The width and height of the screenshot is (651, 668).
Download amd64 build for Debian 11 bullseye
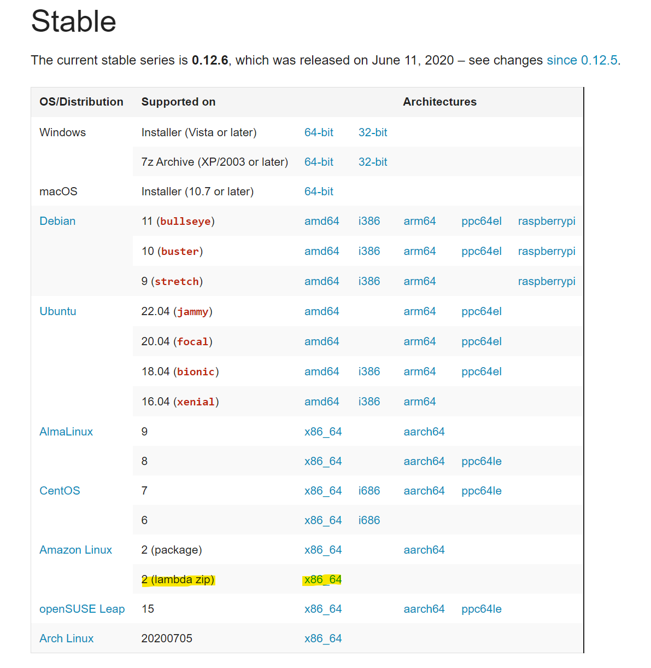point(322,221)
